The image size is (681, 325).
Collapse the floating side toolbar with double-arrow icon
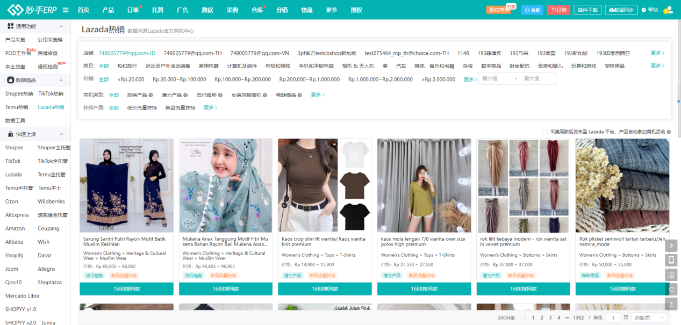(671, 246)
